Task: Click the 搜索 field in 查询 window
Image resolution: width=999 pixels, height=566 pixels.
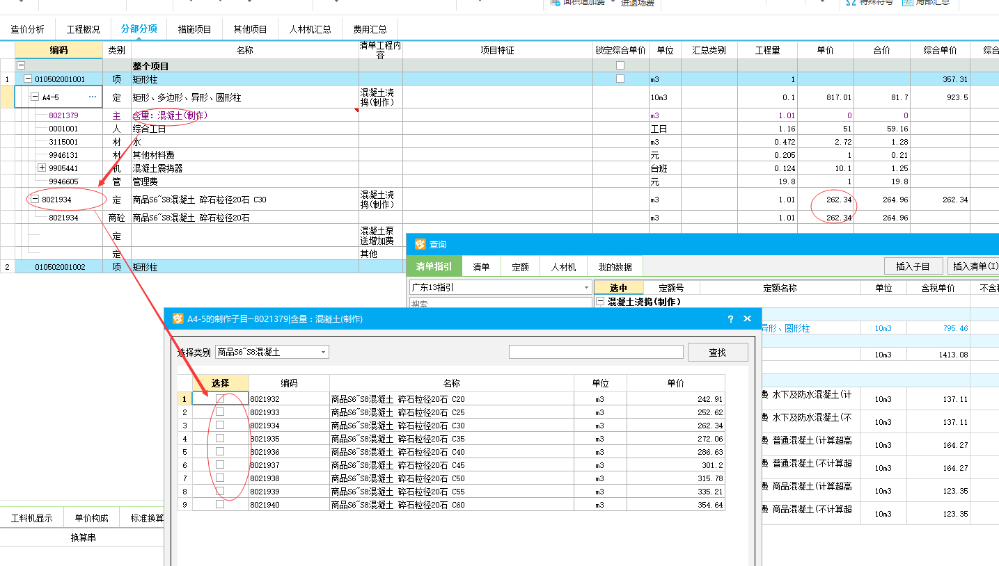Action: [x=500, y=303]
